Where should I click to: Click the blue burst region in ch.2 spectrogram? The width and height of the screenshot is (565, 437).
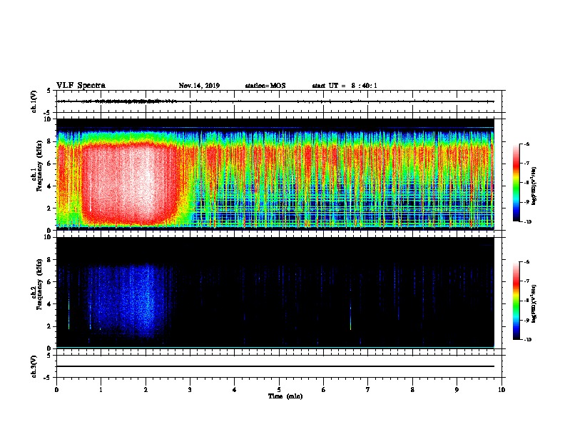(130, 301)
